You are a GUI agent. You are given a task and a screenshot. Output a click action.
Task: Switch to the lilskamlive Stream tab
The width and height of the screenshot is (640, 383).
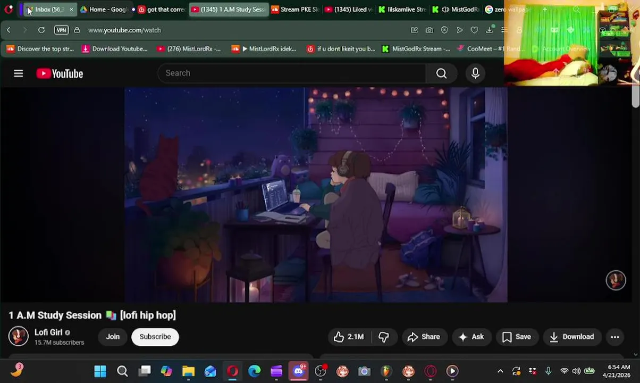tap(402, 10)
